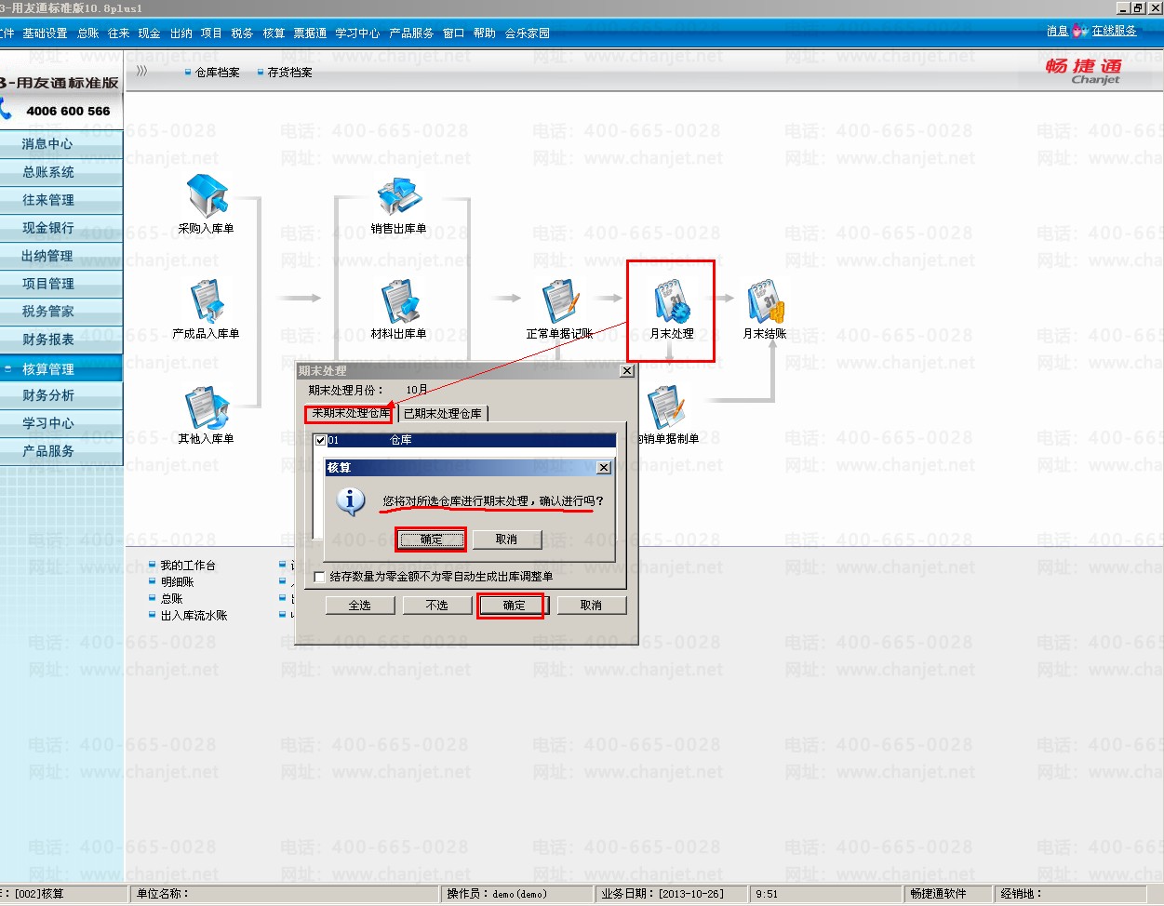This screenshot has width=1164, height=906.
Task: Open the 我的工作台 link
Action: pyautogui.click(x=188, y=566)
